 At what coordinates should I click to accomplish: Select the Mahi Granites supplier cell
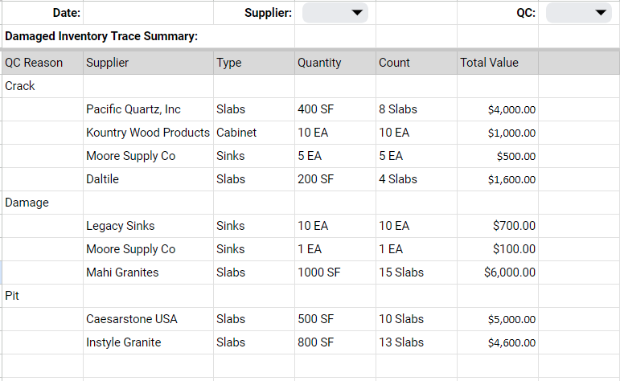point(148,272)
